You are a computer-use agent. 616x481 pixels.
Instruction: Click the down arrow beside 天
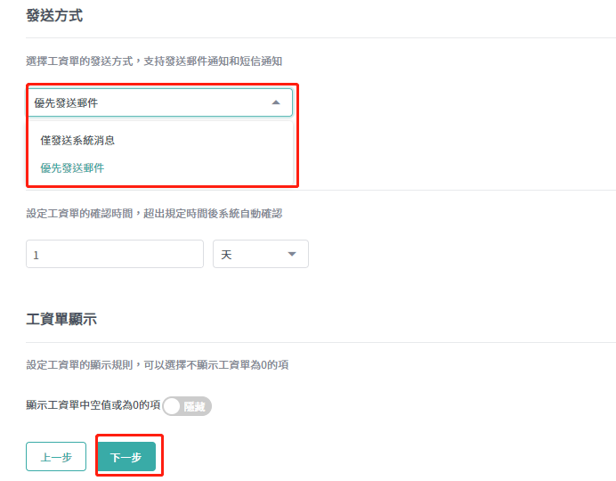pyautogui.click(x=292, y=254)
